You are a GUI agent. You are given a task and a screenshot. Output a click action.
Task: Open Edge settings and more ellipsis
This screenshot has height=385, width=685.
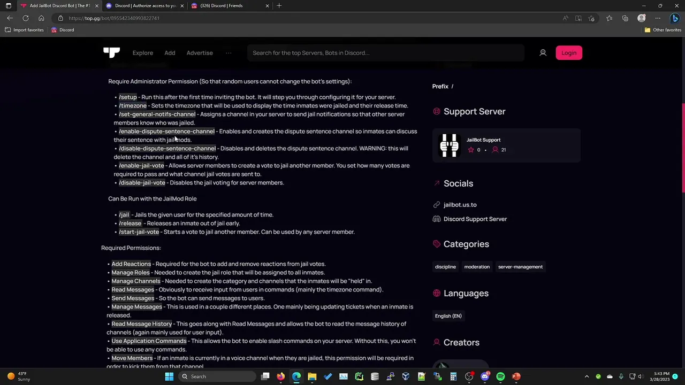point(658,18)
